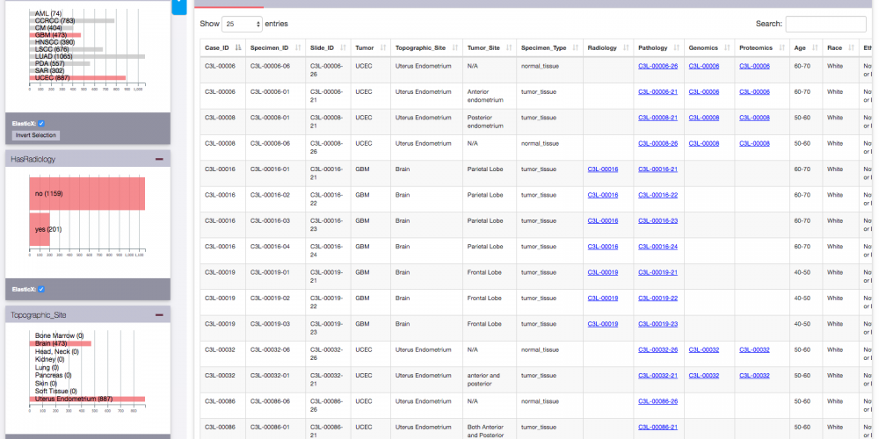
Task: Open Proteomics link C3L-00006 in normal_tissue row
Action: click(754, 66)
